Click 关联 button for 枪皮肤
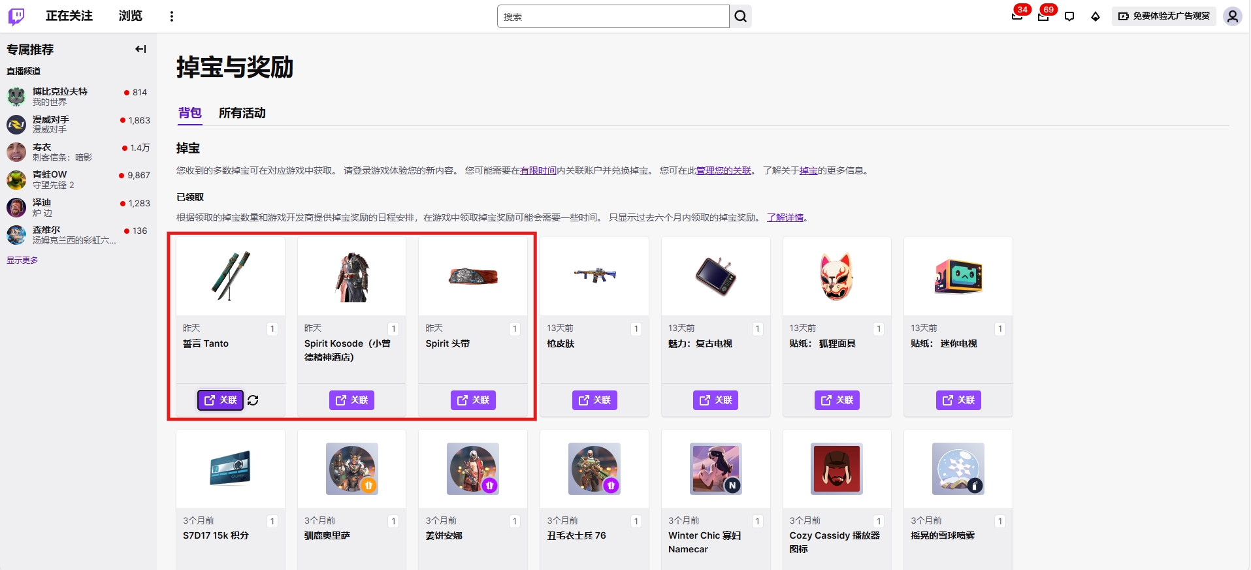1251x570 pixels. click(x=594, y=400)
